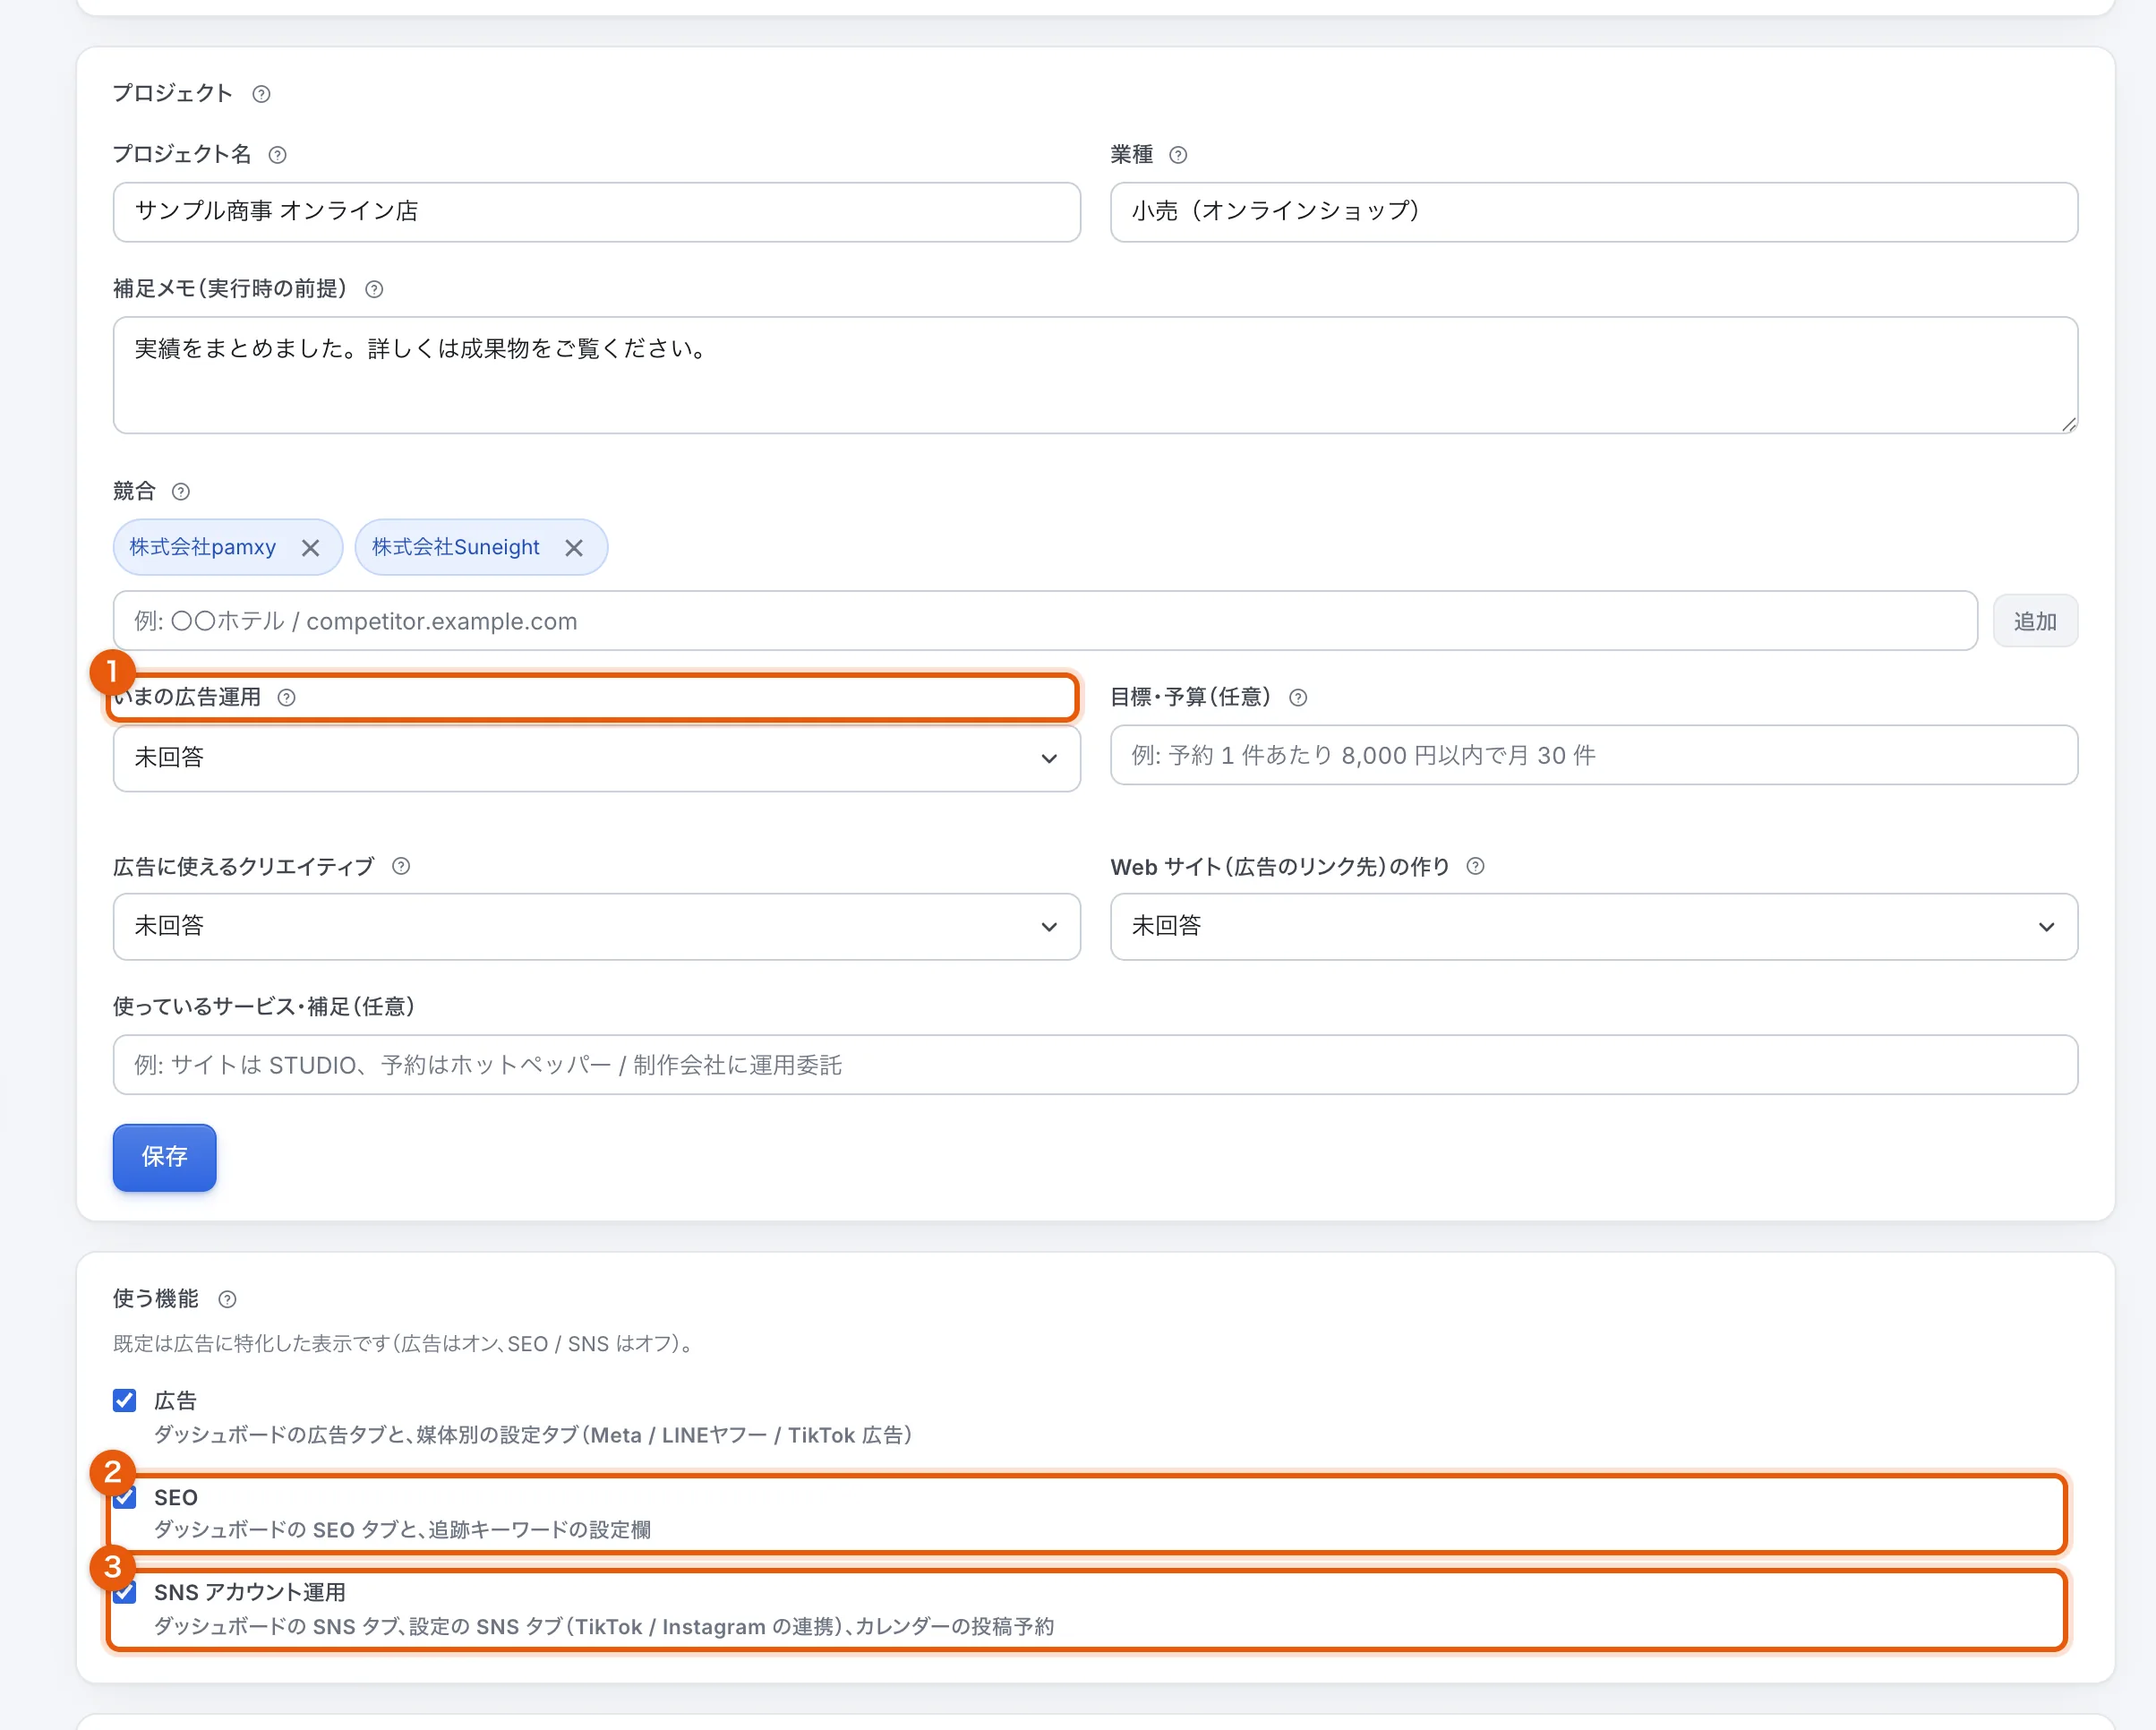Screen dimensions: 2156x1730
Task: Click help icon beside プロジェクト名 label
Action: 278,155
